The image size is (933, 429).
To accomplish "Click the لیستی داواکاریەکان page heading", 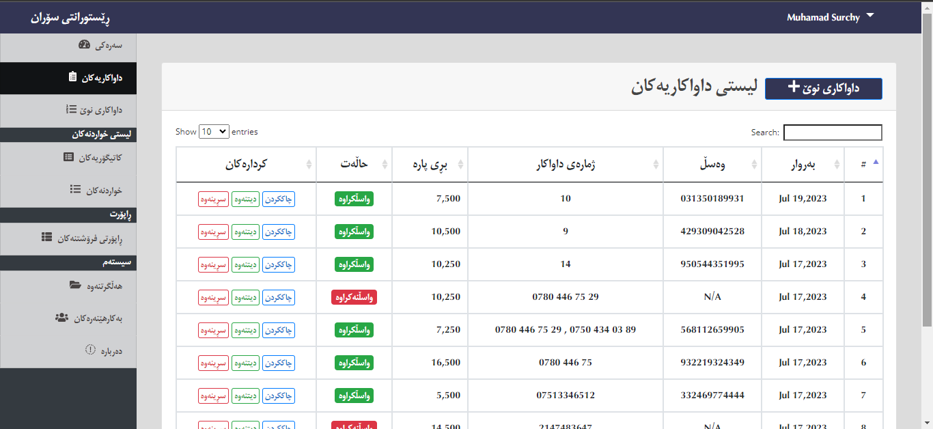I will pyautogui.click(x=694, y=87).
